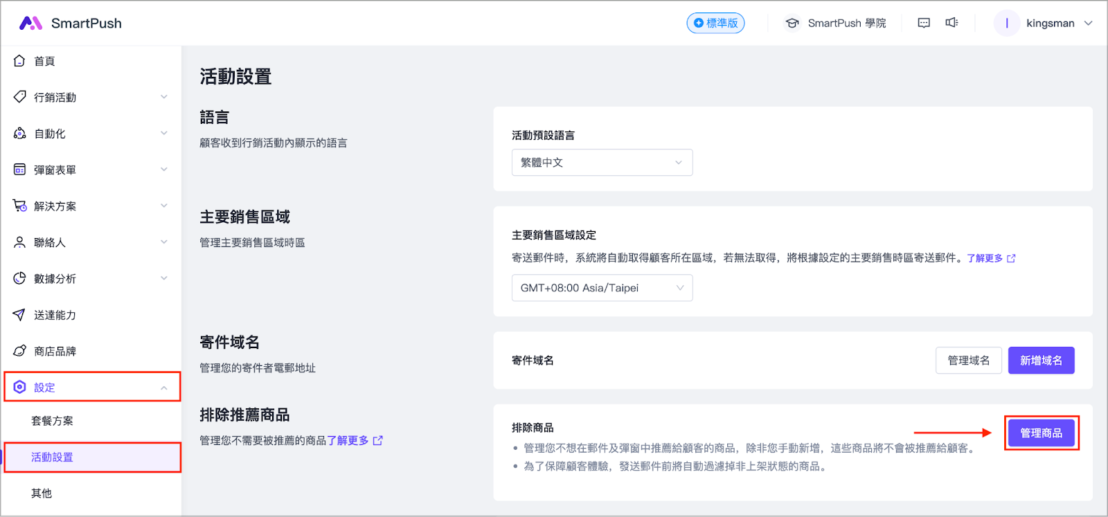The height and width of the screenshot is (517, 1108).
Task: Expand the 行銷活動 sidebar menu
Action: tap(90, 97)
